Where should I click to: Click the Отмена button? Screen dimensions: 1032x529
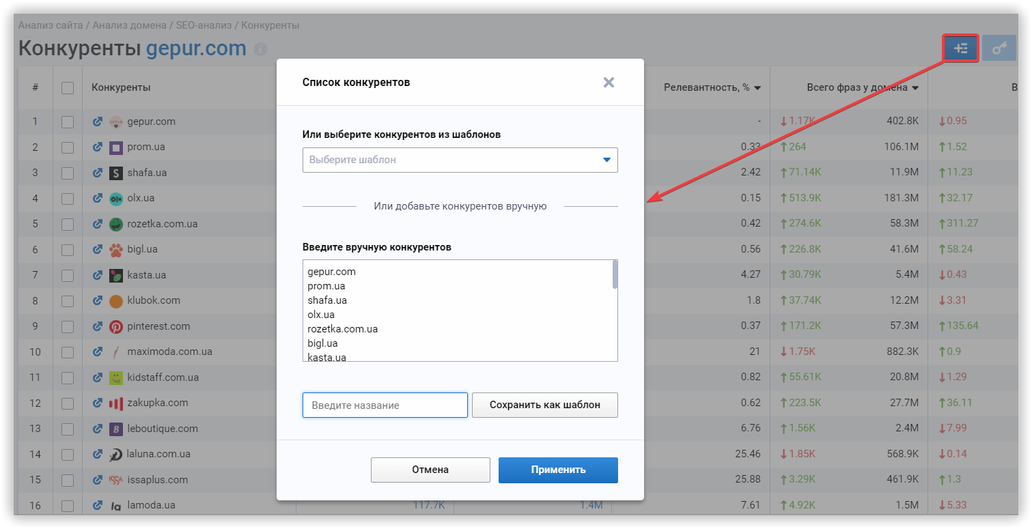click(430, 470)
